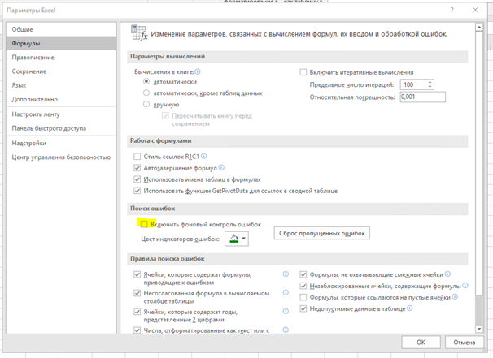Click the help question mark icon
493x358 pixels.
pos(452,10)
